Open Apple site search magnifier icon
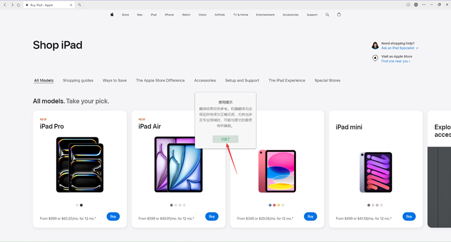 (328, 15)
